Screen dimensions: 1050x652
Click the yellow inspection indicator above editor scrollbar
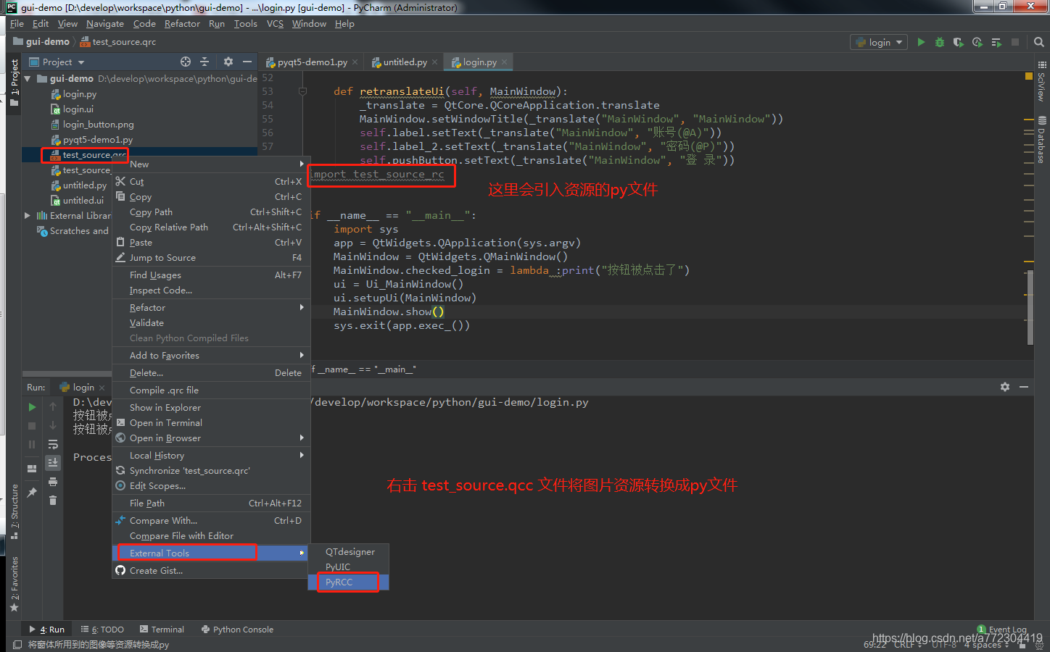click(x=1029, y=75)
